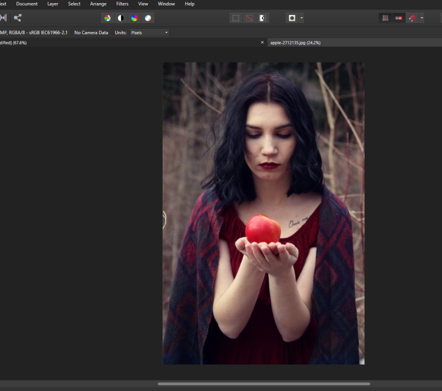Click the Deselect icon in the toolbar
442x391 pixels.
[249, 18]
